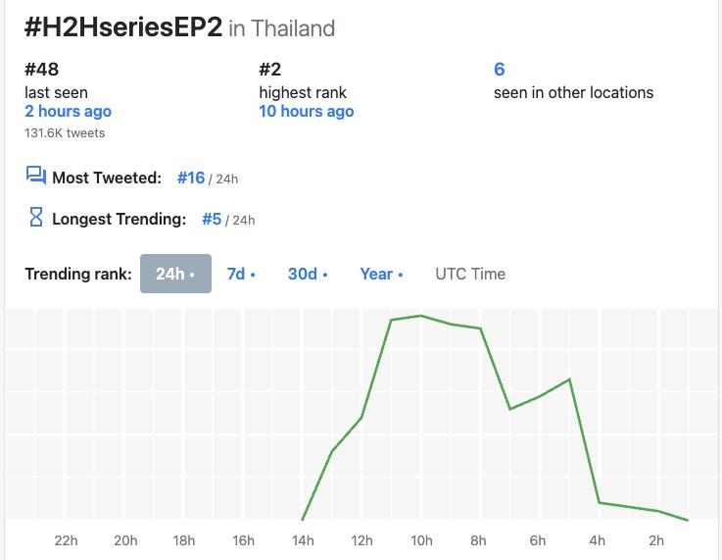
Task: Click the chart line point at 6h
Action: [540, 396]
